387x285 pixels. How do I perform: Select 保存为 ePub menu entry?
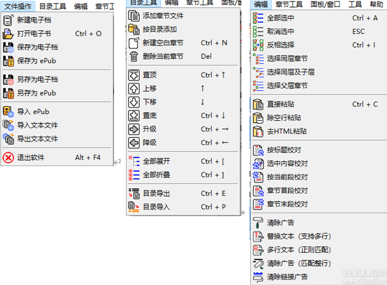pyautogui.click(x=36, y=61)
